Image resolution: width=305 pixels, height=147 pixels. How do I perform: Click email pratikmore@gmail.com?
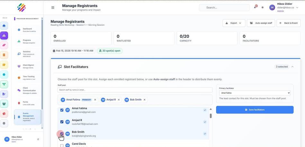pos(84,112)
